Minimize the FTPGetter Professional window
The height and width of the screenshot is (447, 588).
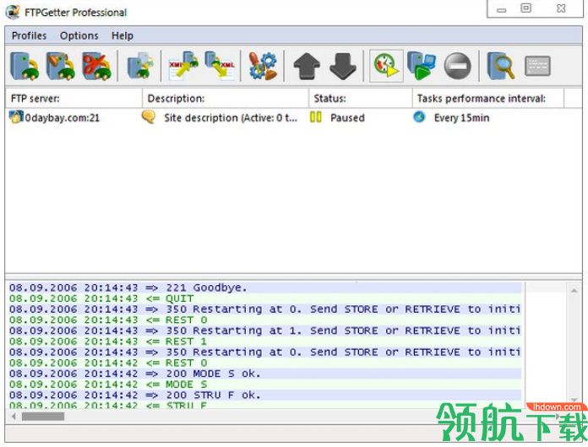[x=501, y=10]
